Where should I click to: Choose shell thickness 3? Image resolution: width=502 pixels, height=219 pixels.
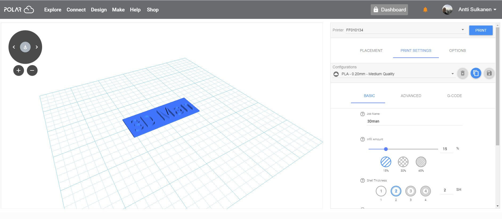(410, 191)
